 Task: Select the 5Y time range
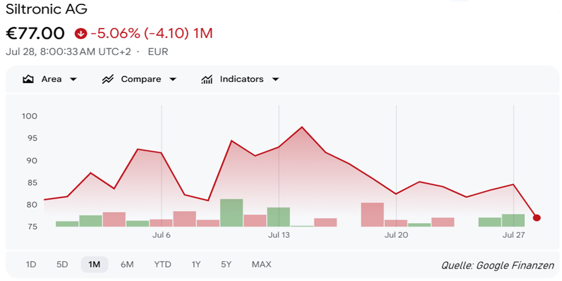(x=226, y=265)
